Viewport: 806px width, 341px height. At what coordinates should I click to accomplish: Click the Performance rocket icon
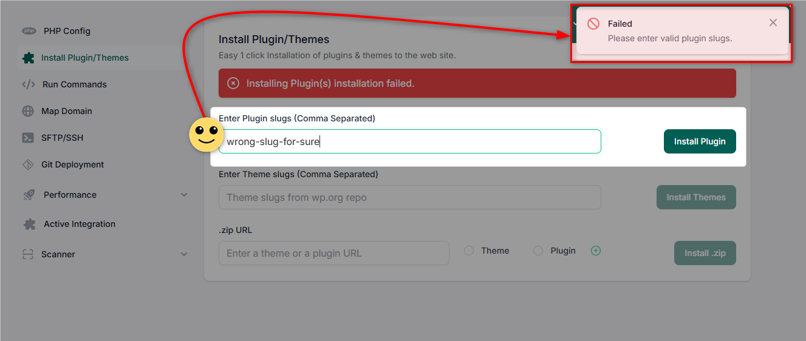pos(29,195)
